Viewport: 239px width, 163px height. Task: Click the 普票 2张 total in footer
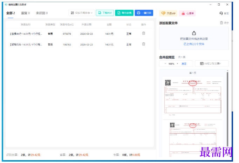pos(74,155)
